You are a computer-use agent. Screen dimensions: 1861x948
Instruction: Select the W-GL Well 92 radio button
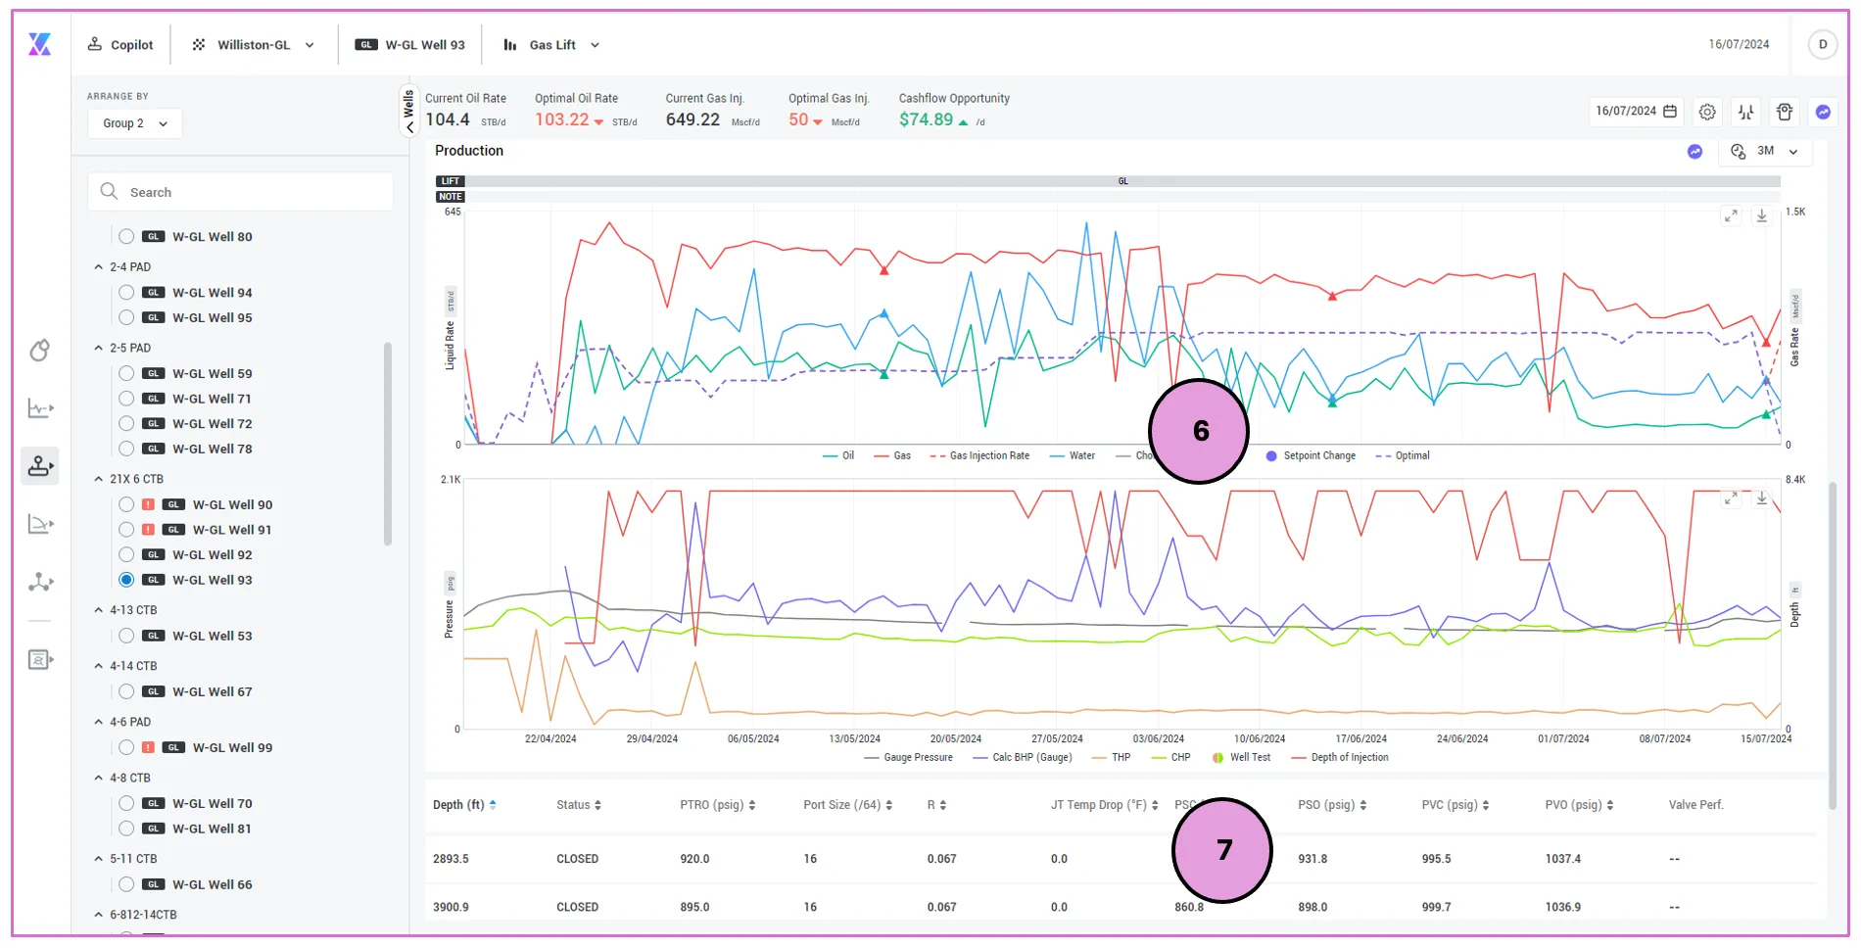(x=126, y=554)
